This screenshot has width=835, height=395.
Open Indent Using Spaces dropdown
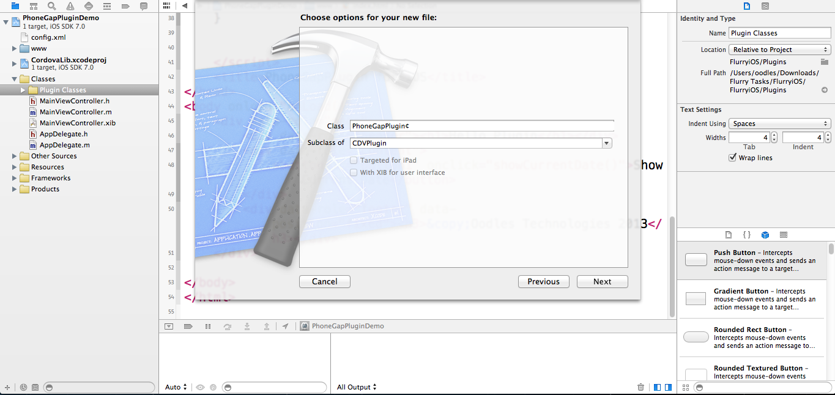779,124
